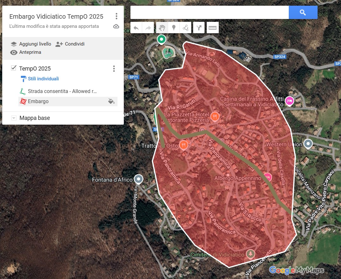Image resolution: width=341 pixels, height=279 pixels.
Task: Click Condividi share button
Action: click(70, 44)
